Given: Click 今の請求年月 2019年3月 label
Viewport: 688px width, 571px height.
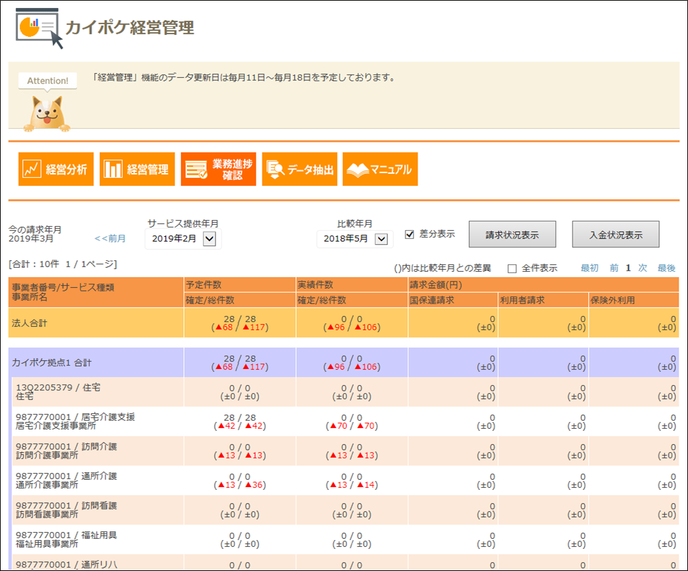Looking at the screenshot, I should tap(35, 234).
